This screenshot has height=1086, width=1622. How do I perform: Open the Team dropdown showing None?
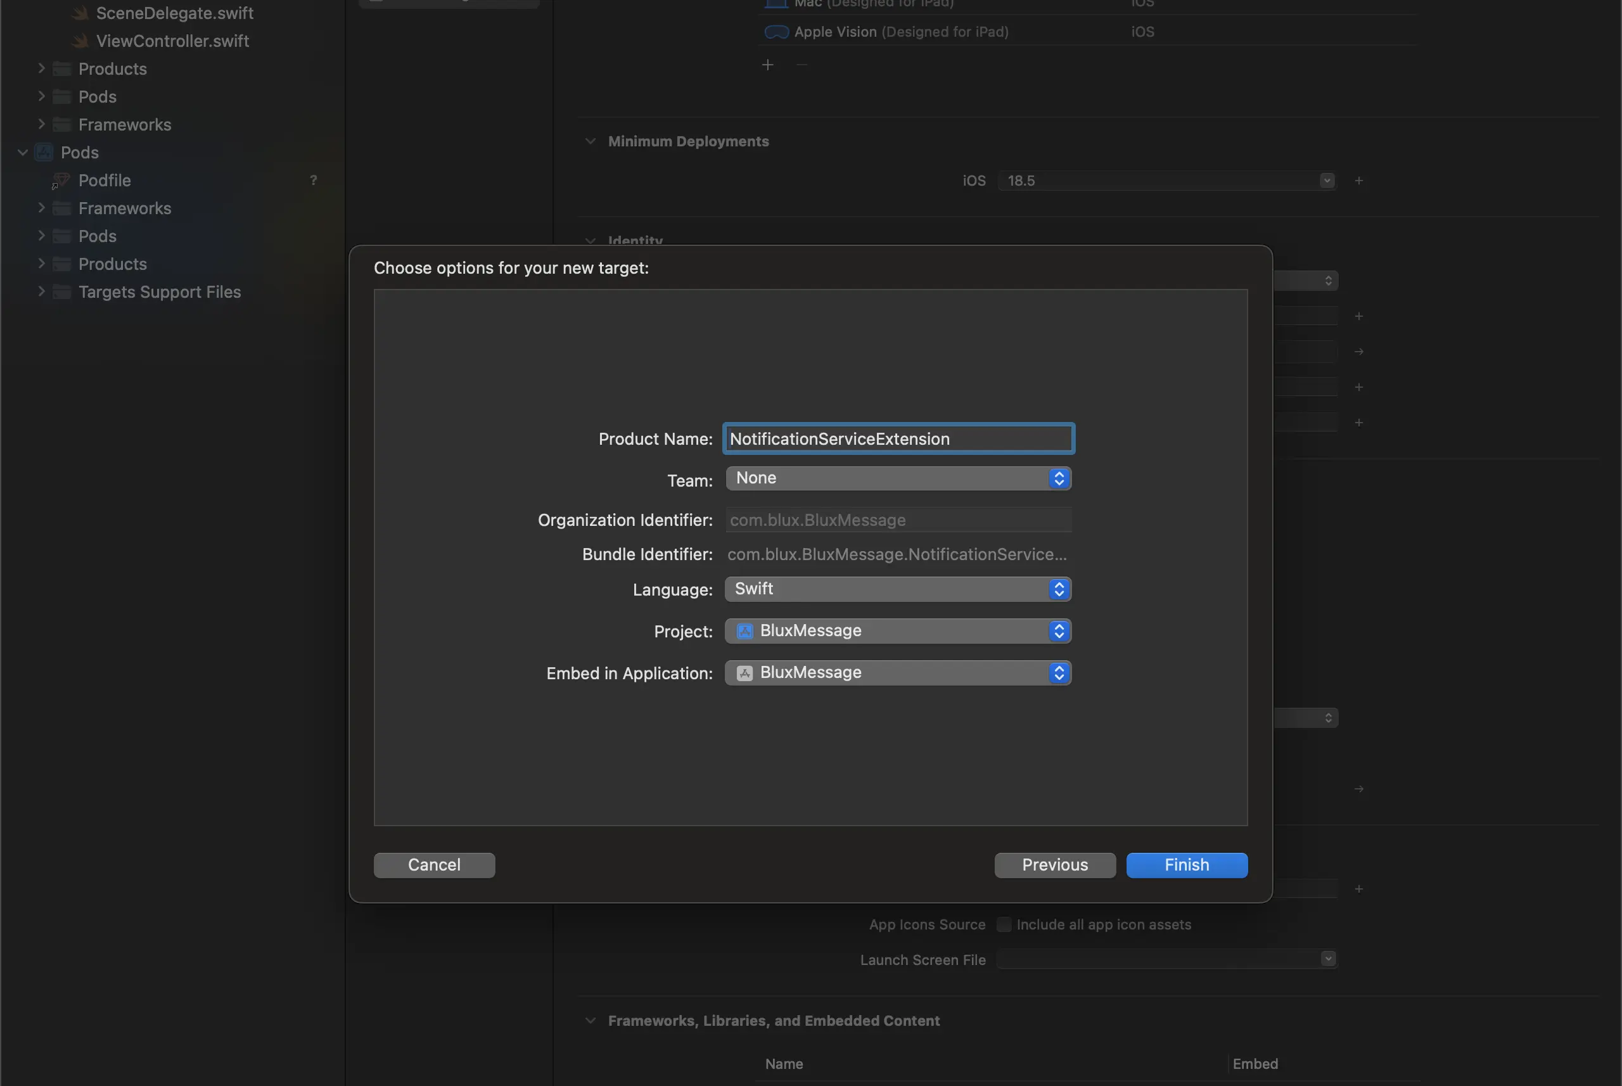click(898, 478)
